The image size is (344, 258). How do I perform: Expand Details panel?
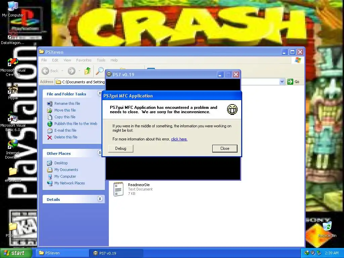100,199
